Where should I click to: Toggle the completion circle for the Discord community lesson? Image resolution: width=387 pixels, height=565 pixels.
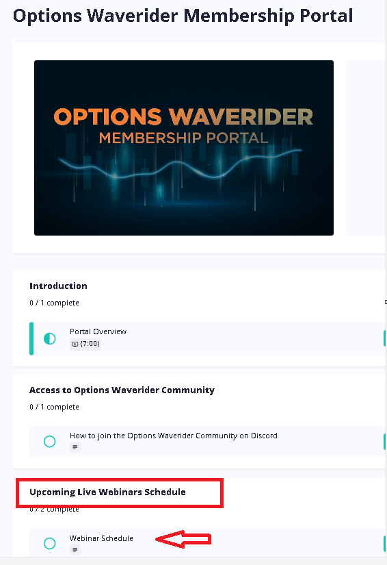50,442
